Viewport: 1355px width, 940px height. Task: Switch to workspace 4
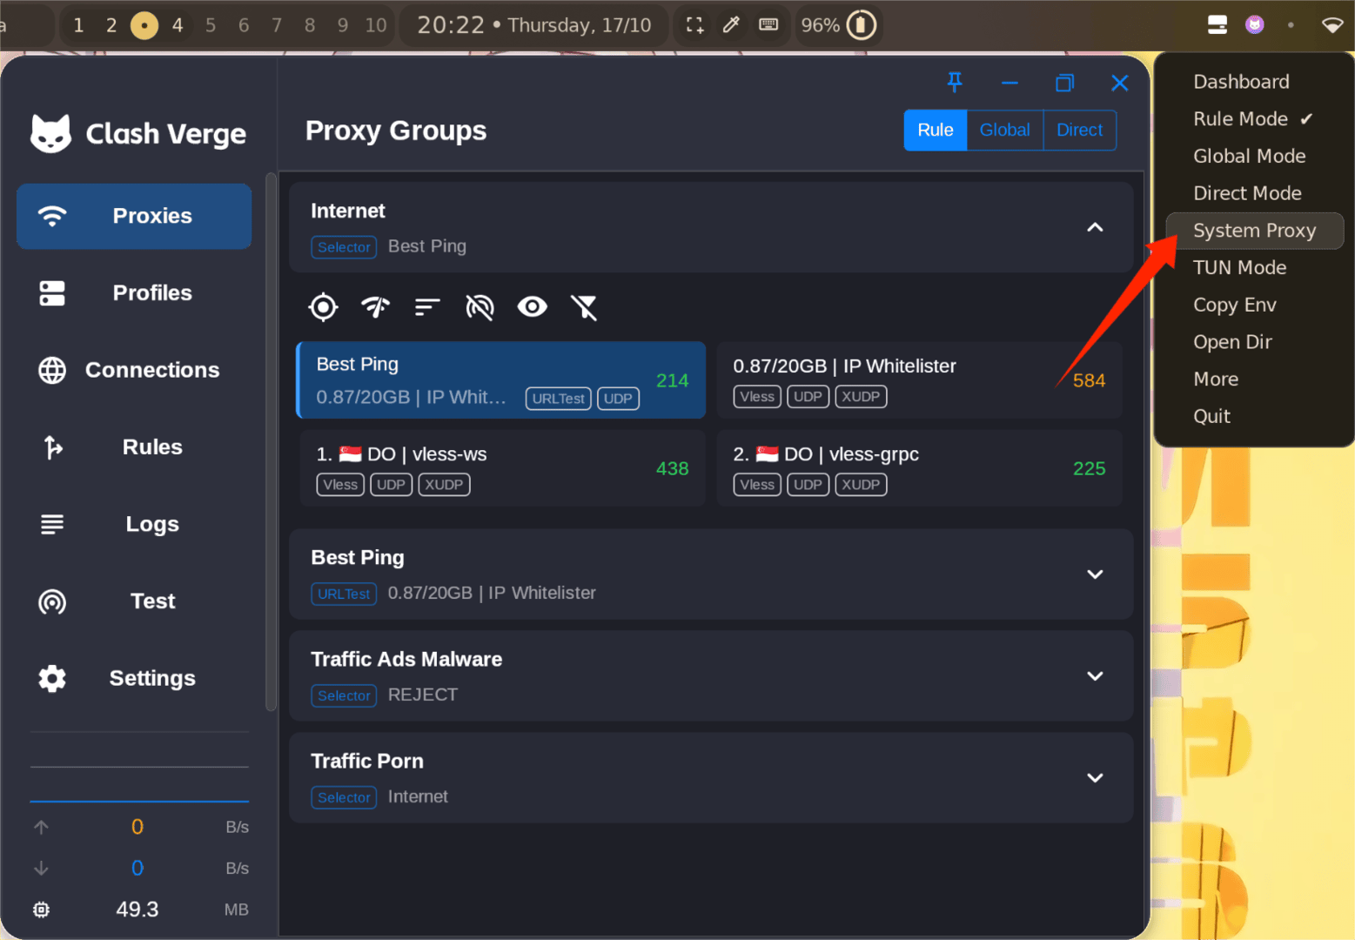(x=178, y=25)
